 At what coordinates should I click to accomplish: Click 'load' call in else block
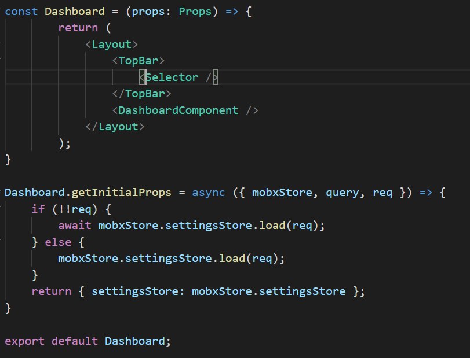(232, 259)
